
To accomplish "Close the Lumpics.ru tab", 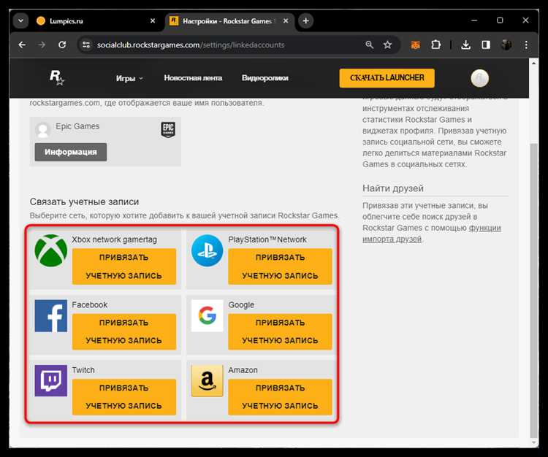I will (x=153, y=21).
